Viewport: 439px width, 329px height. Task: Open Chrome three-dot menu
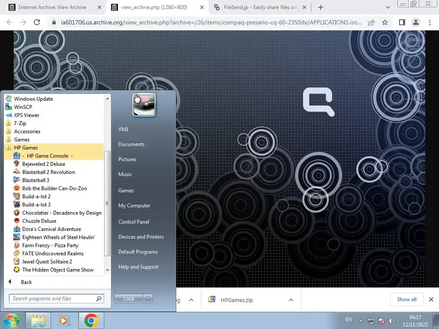point(430,22)
